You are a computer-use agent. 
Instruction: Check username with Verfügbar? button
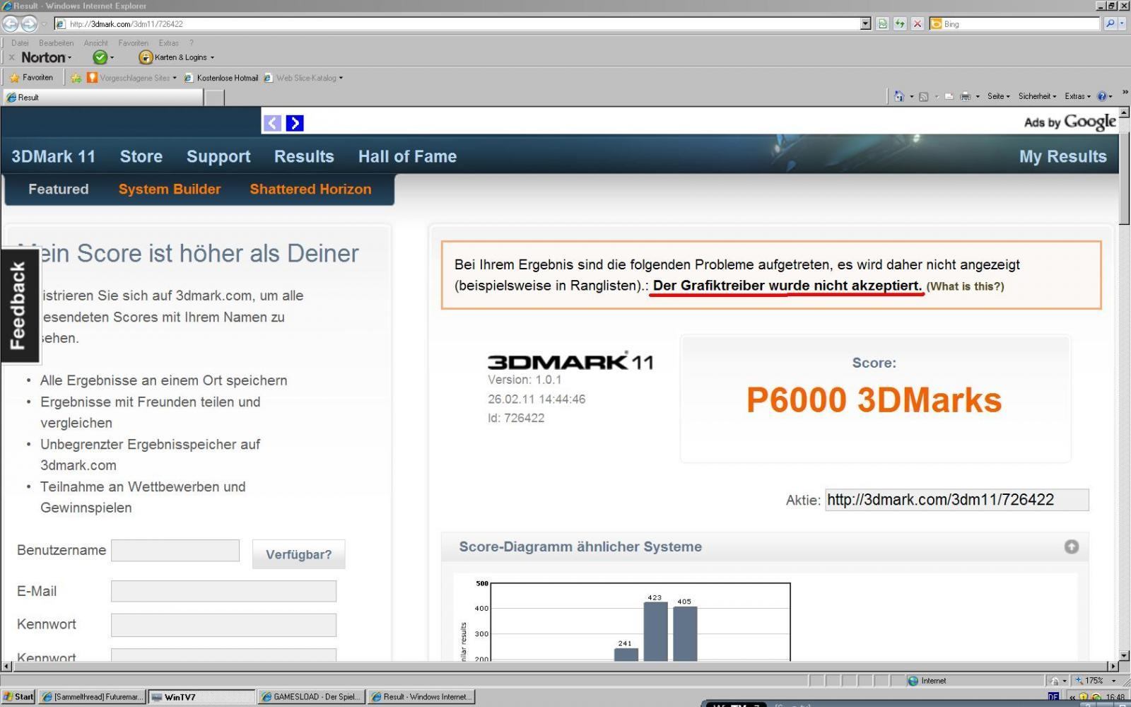tap(298, 554)
